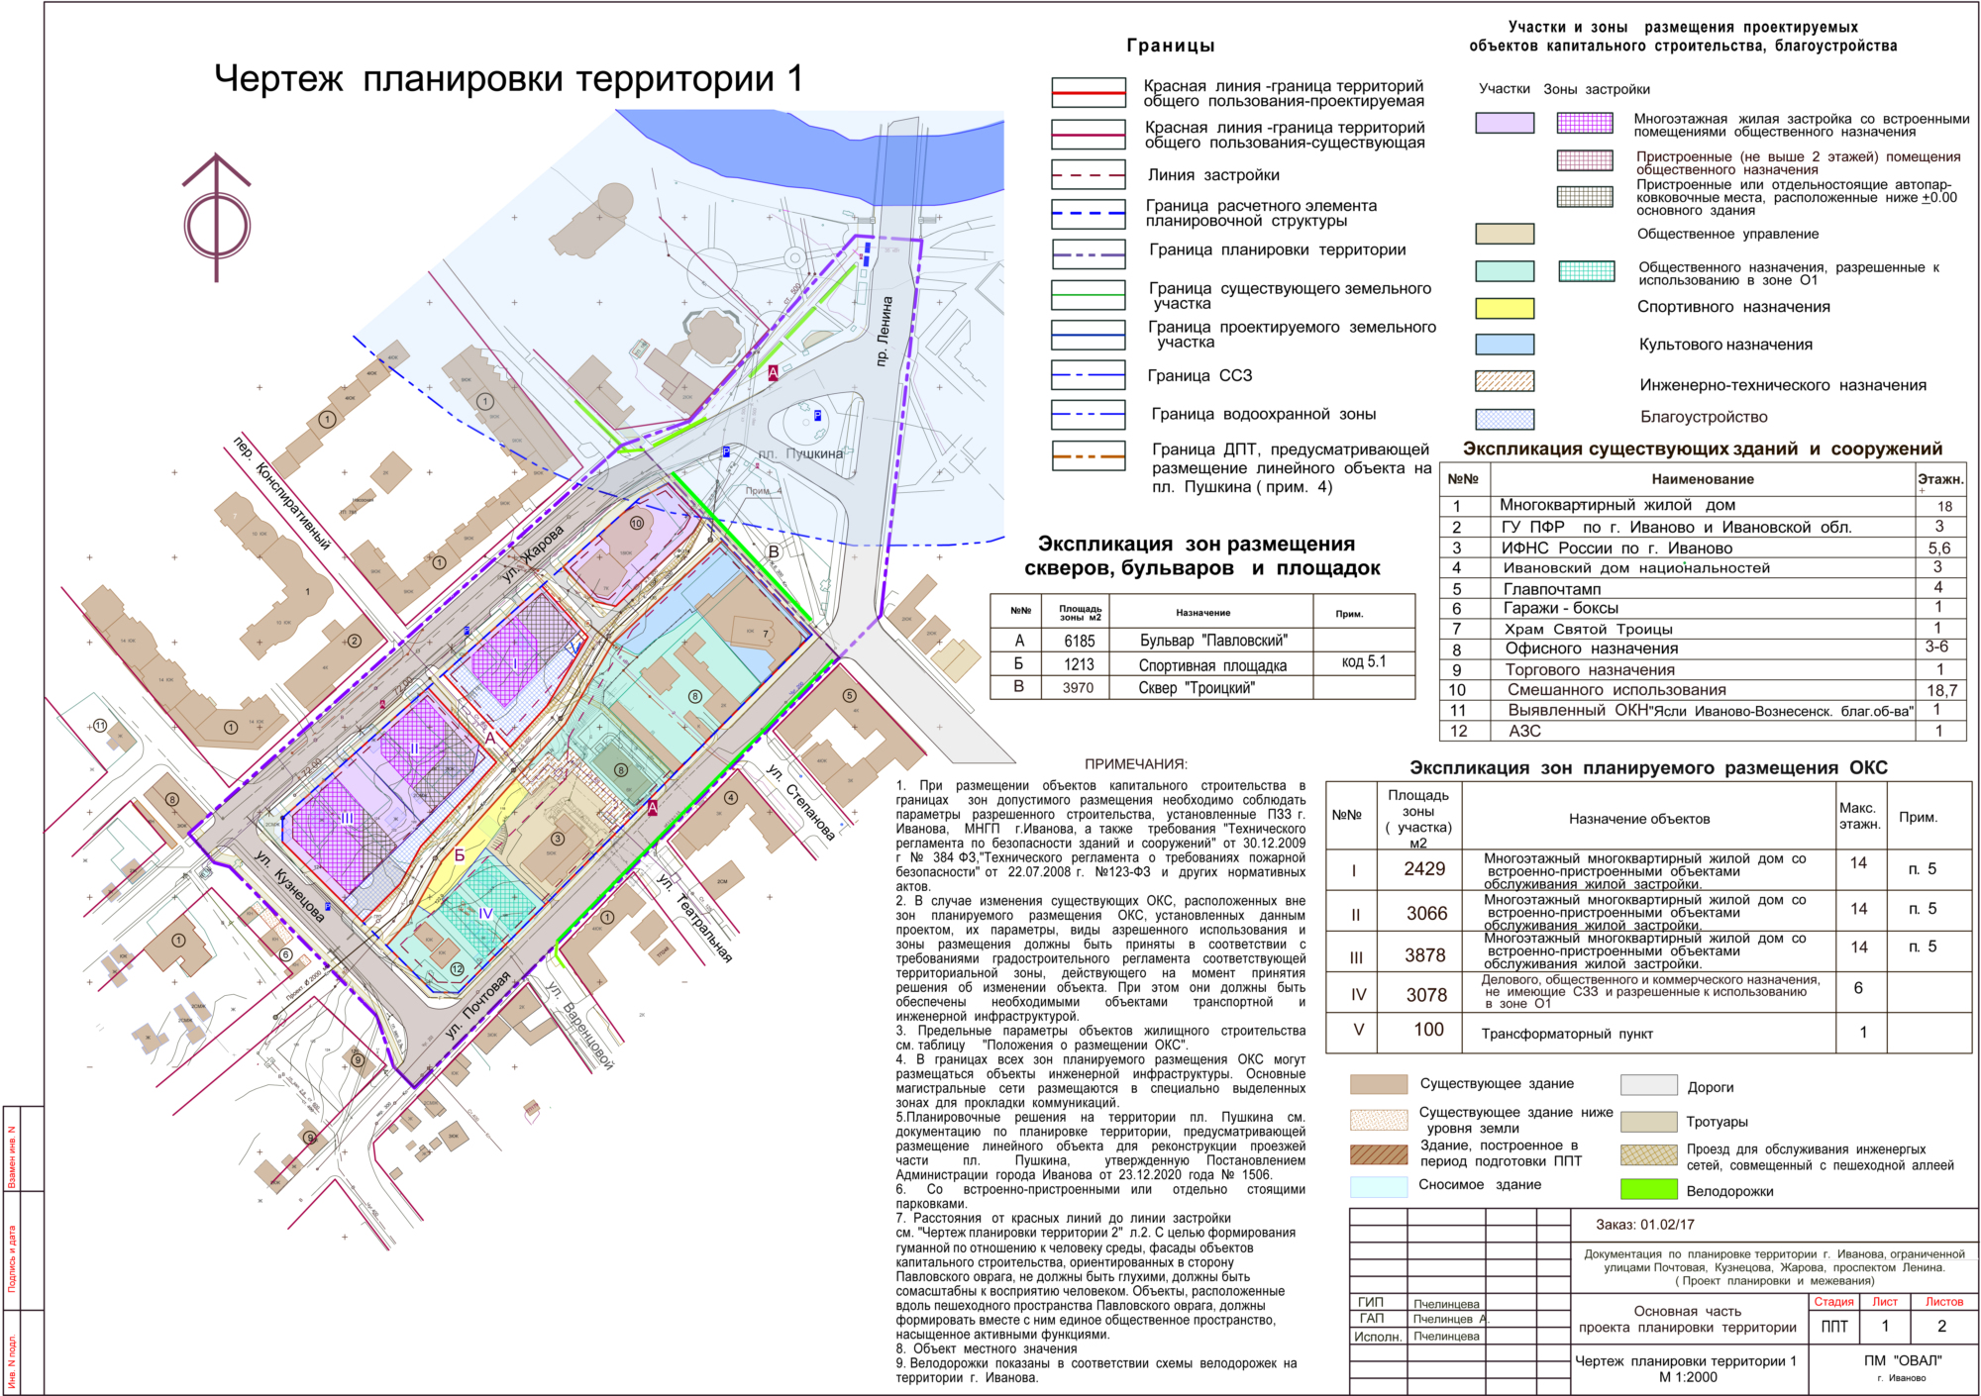Image resolution: width=1981 pixels, height=1396 pixels.
Task: Click circled number 10 building marker
Action: (637, 523)
